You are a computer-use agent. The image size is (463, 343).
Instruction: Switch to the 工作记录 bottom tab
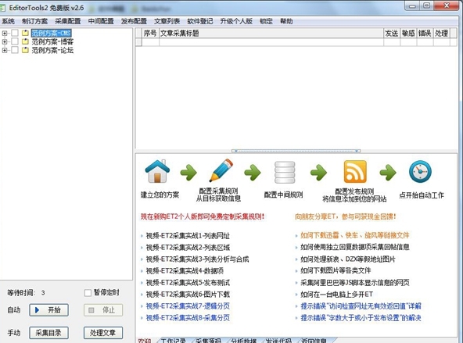174,341
